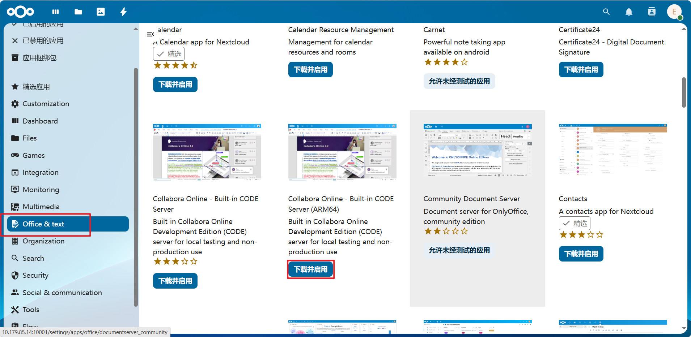The image size is (691, 337).
Task: Open the Carnet app title
Action: tap(434, 30)
